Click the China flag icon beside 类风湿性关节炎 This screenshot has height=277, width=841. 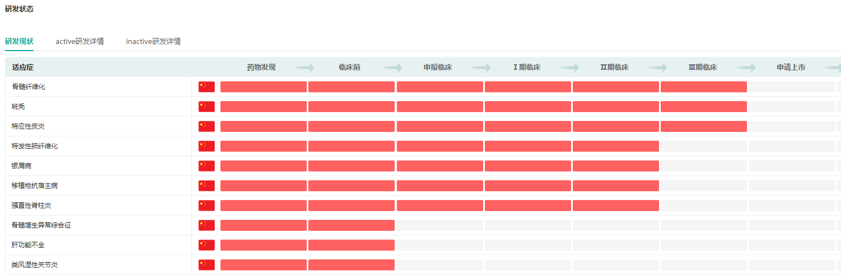coord(207,265)
